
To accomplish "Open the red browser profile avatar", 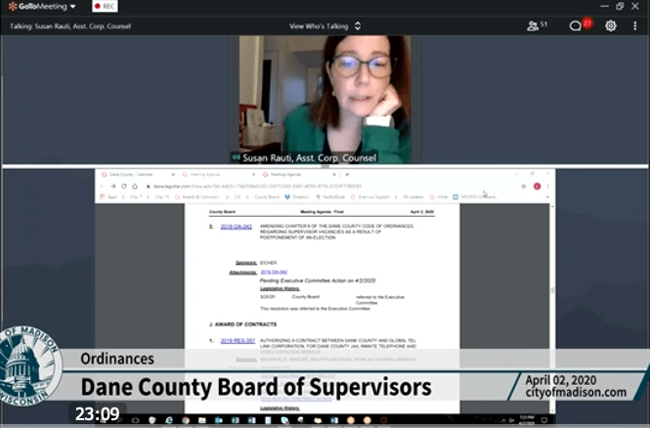I will [x=537, y=187].
